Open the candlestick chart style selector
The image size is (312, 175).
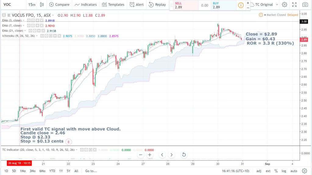[x=42, y=5]
